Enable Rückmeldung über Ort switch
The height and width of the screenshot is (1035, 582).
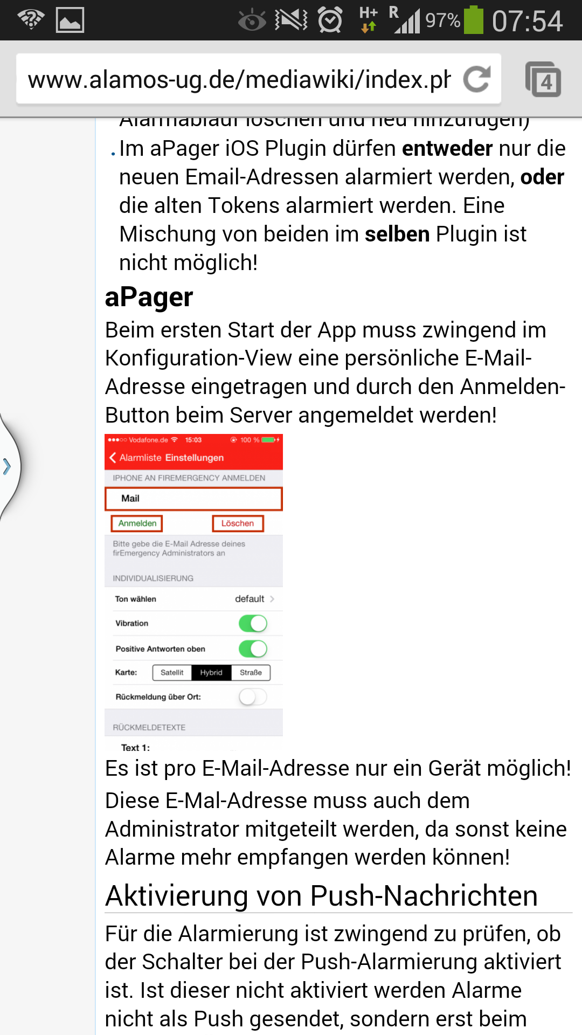pos(253,697)
